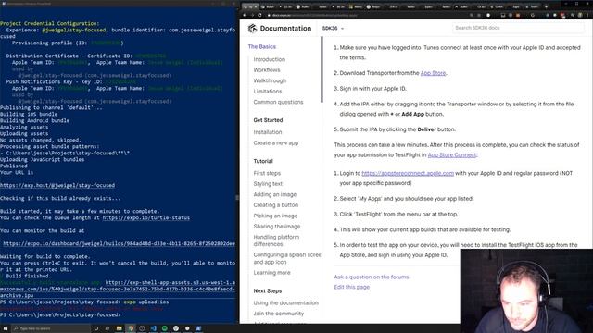The image size is (593, 333).
Task: Click the 'Tutorial' sidebar heading
Action: [263, 161]
